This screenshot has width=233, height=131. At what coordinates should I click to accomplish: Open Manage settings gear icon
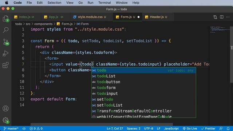(6, 120)
